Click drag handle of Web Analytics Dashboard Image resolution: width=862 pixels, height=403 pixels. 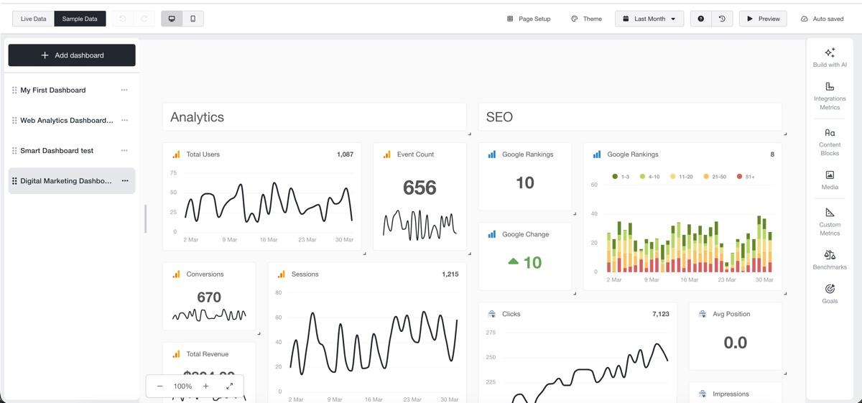(x=14, y=121)
